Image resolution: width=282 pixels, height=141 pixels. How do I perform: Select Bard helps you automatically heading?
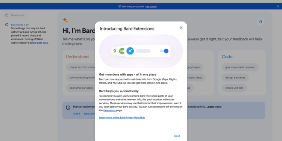[119, 91]
